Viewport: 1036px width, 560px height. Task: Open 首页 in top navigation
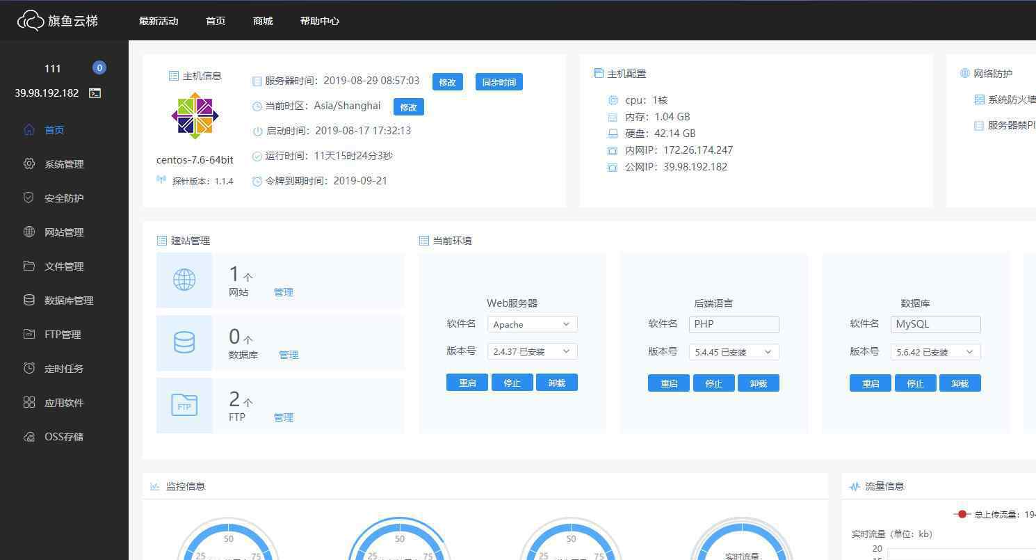coord(216,21)
